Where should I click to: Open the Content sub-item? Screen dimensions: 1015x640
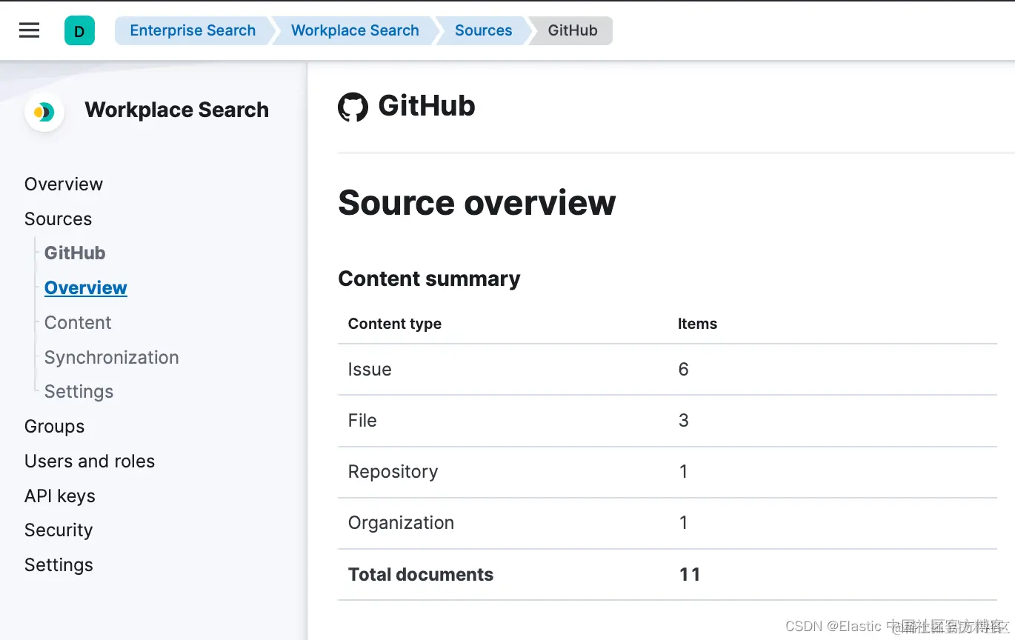click(78, 322)
